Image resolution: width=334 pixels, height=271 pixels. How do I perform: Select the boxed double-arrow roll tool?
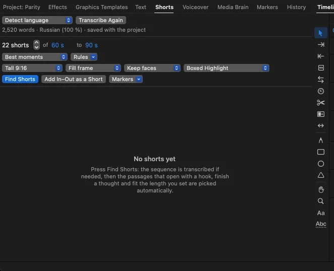pyautogui.click(x=320, y=68)
